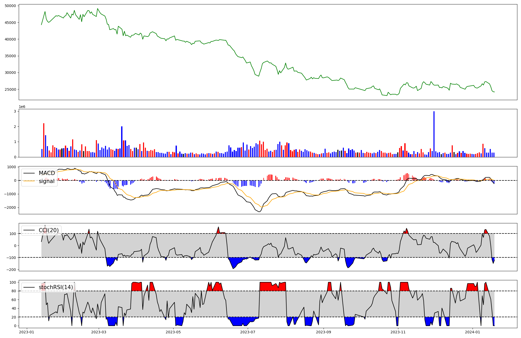Click the 2023-03 x-axis date label
Image resolution: width=521 pixels, height=338 pixels.
pyautogui.click(x=99, y=332)
